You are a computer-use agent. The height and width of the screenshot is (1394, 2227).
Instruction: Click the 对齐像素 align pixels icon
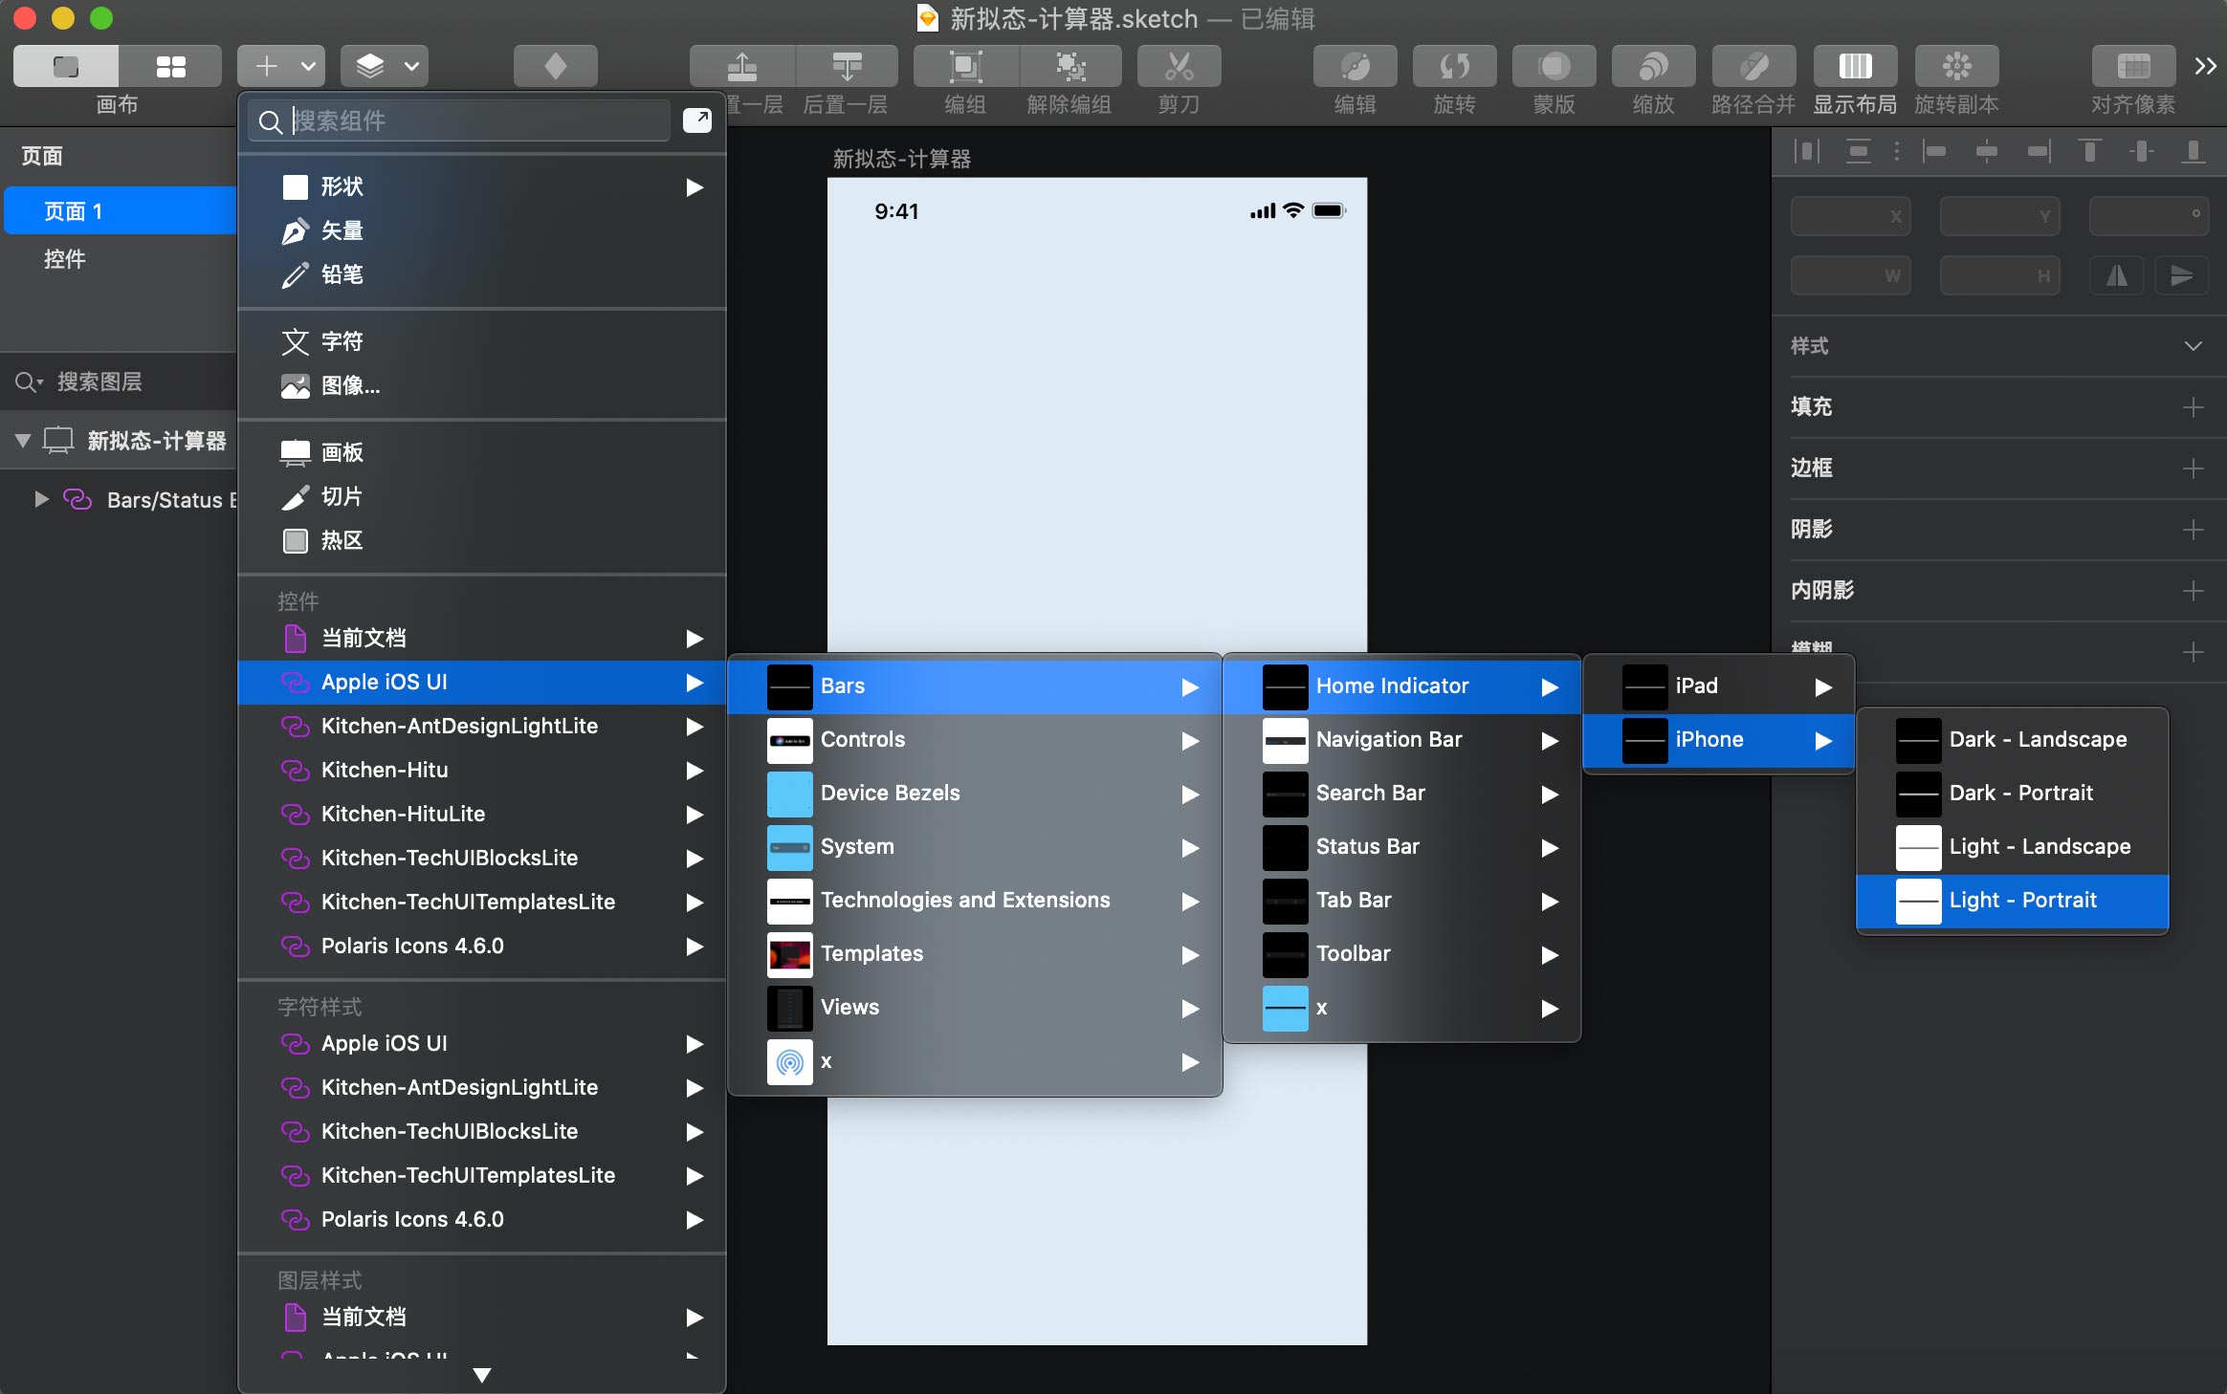point(2133,66)
